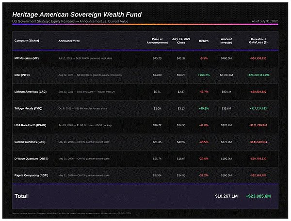Click the '$2.87' close for Lithium Americas

tap(181, 91)
